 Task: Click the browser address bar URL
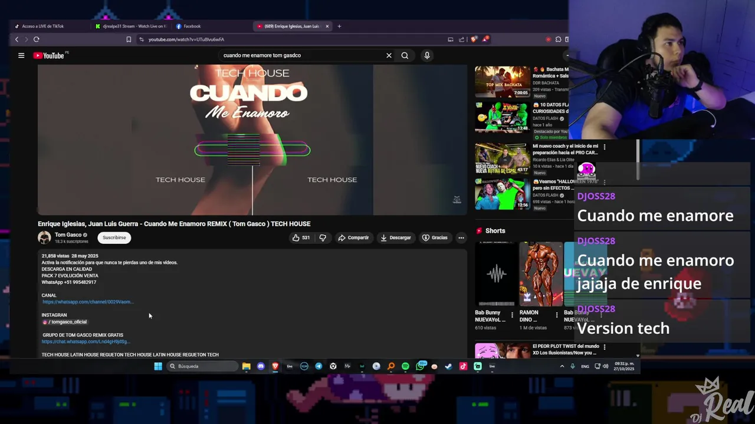coord(186,39)
